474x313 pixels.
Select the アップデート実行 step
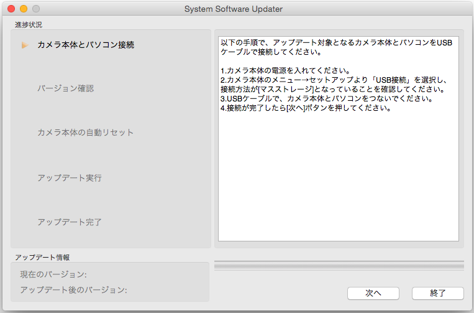coord(69,178)
